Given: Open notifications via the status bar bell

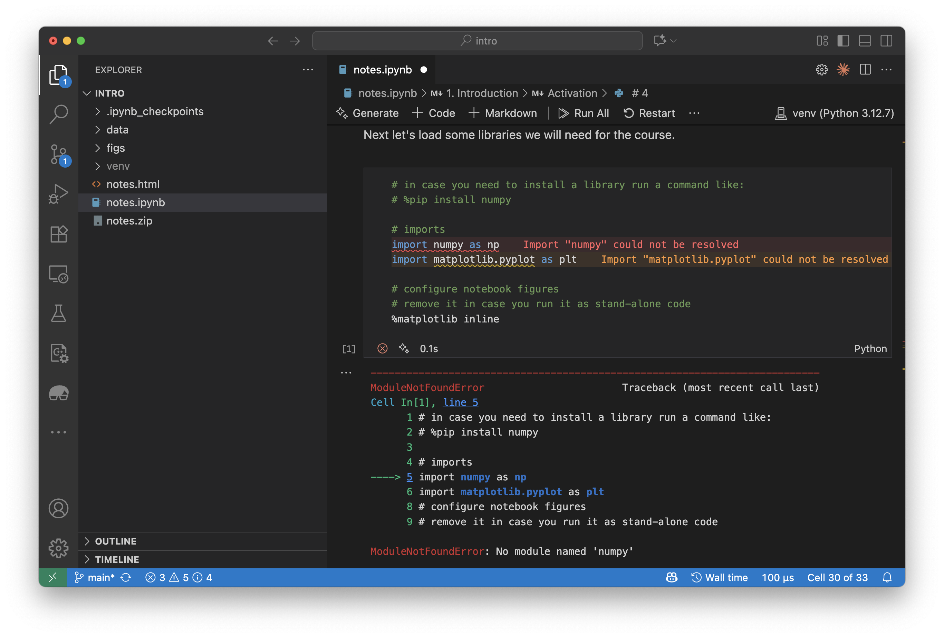Looking at the screenshot, I should click(888, 577).
